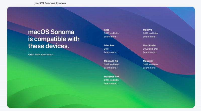Screen dimensions: 201x111
Task: Open Learn more link under iMac Pro
Action: tap(111, 52)
